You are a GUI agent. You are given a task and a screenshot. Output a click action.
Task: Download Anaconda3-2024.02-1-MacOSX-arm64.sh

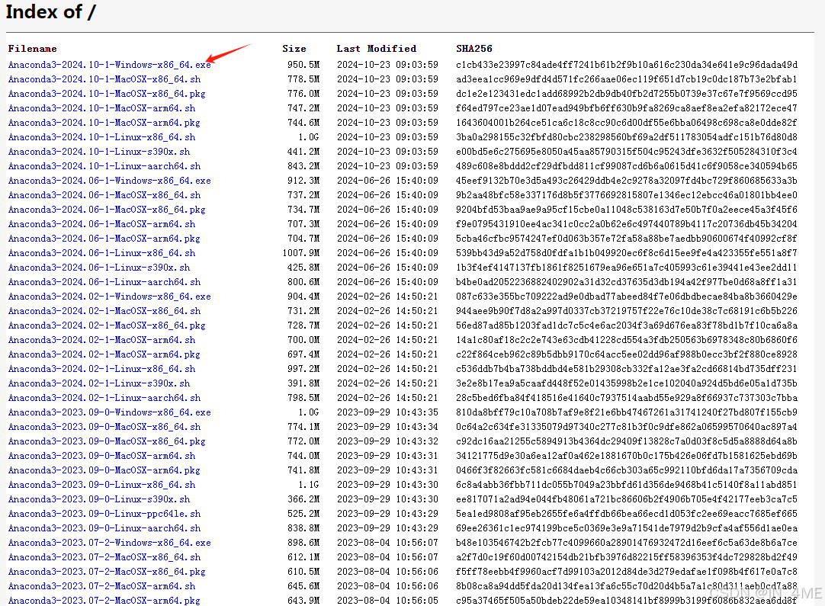[x=101, y=340]
